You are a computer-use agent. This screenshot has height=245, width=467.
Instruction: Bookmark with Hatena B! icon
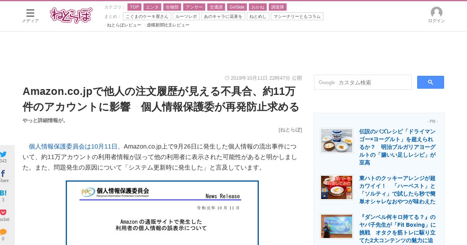[x=3, y=193]
